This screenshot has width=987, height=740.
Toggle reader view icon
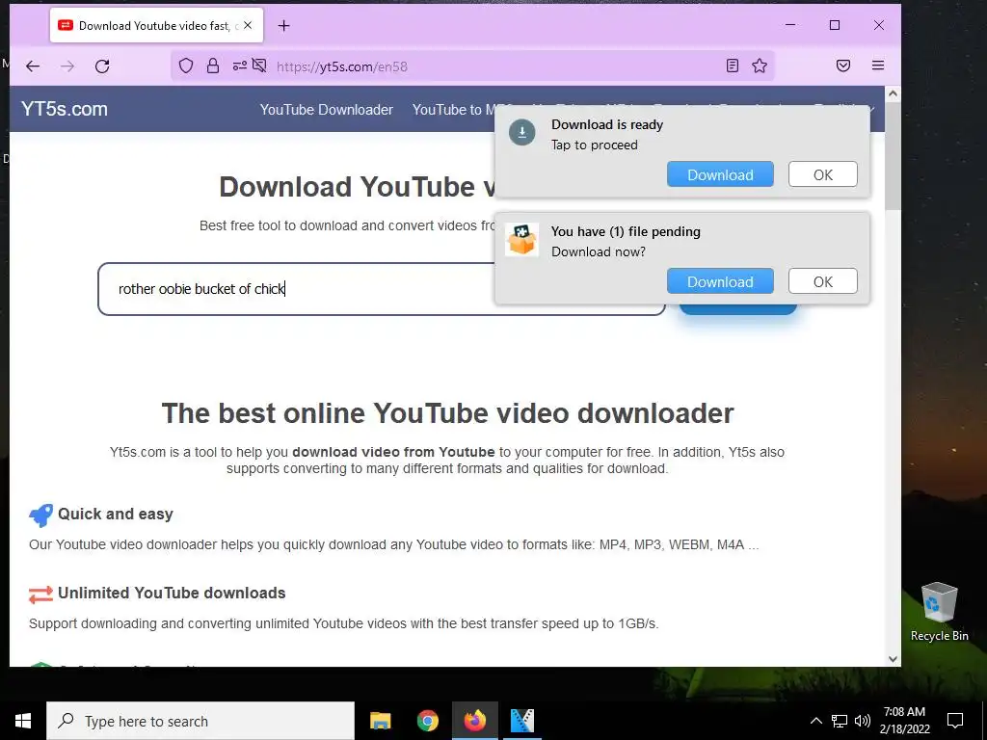(733, 66)
